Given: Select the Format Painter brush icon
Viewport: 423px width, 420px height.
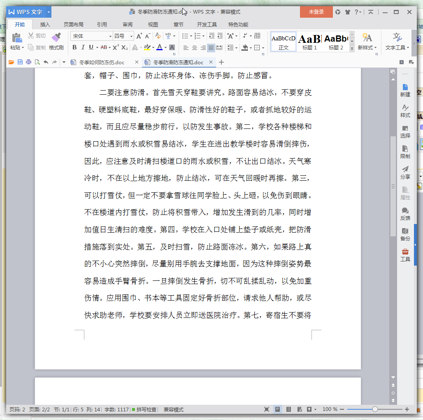Looking at the screenshot, I should coord(56,37).
